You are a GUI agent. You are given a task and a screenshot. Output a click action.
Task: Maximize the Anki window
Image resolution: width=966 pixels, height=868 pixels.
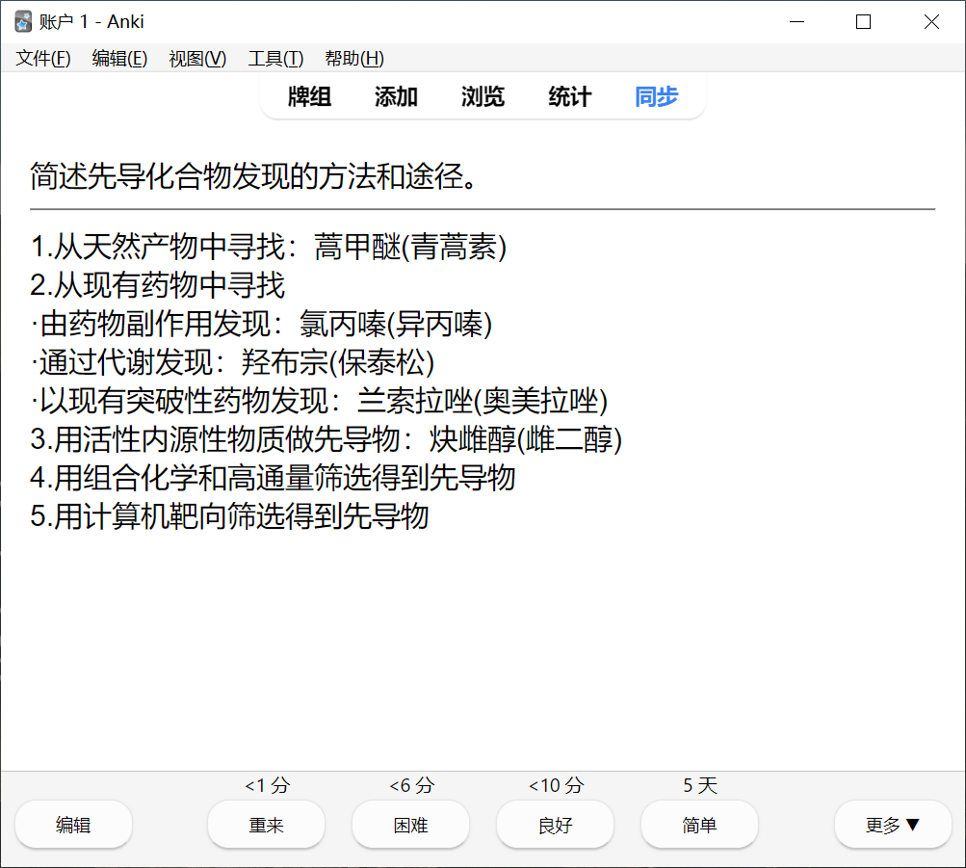[x=864, y=22]
